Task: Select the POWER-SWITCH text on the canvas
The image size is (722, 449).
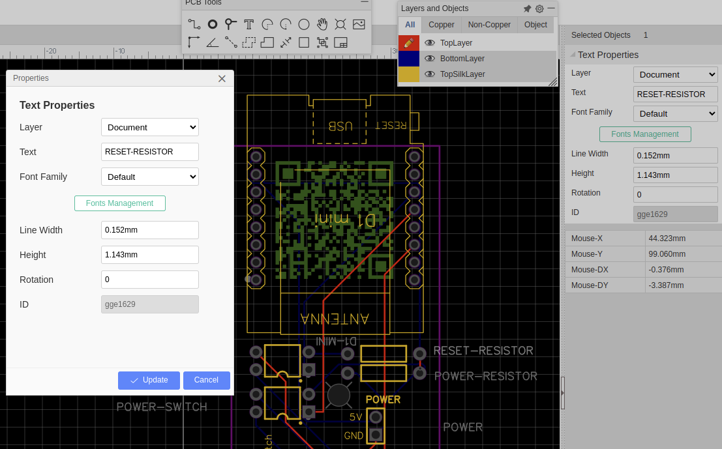Action: pyautogui.click(x=162, y=407)
